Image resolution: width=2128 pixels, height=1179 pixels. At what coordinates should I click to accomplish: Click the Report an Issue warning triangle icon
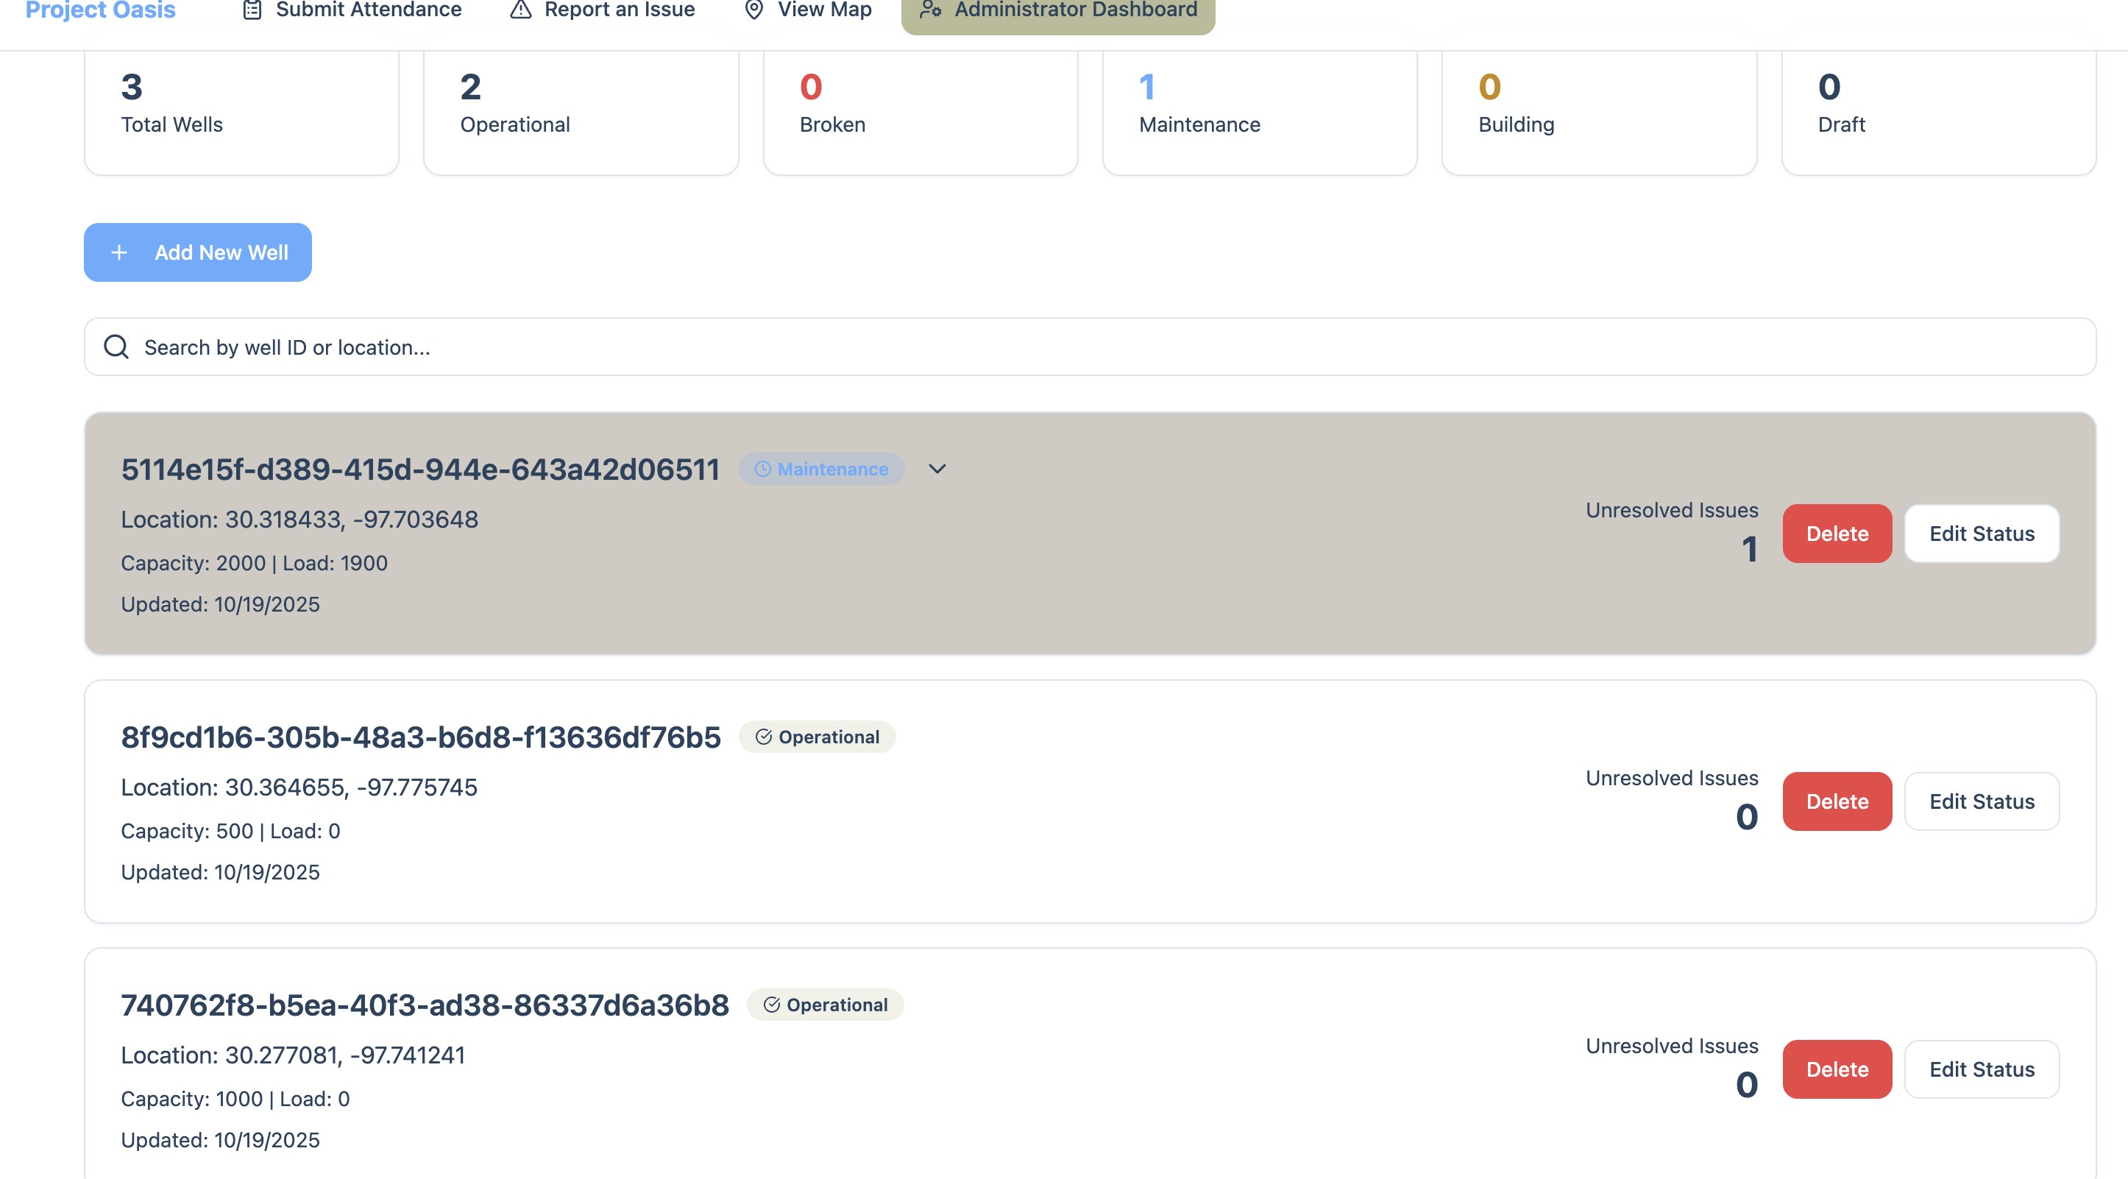click(520, 10)
